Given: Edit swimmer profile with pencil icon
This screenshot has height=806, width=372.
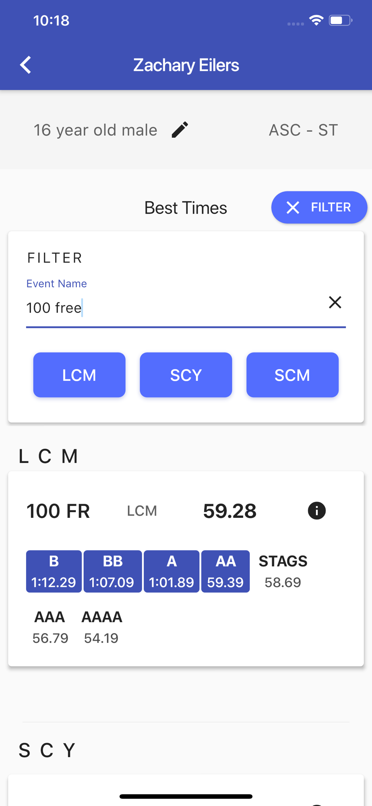Looking at the screenshot, I should pos(180,130).
